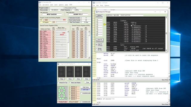Click the Program Location button
Screen dimensions: 191x107
pos(44,8)
